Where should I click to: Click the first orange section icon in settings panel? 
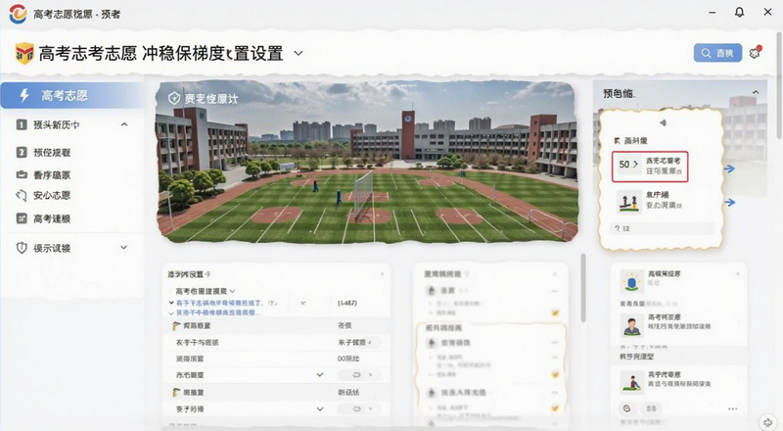176,326
